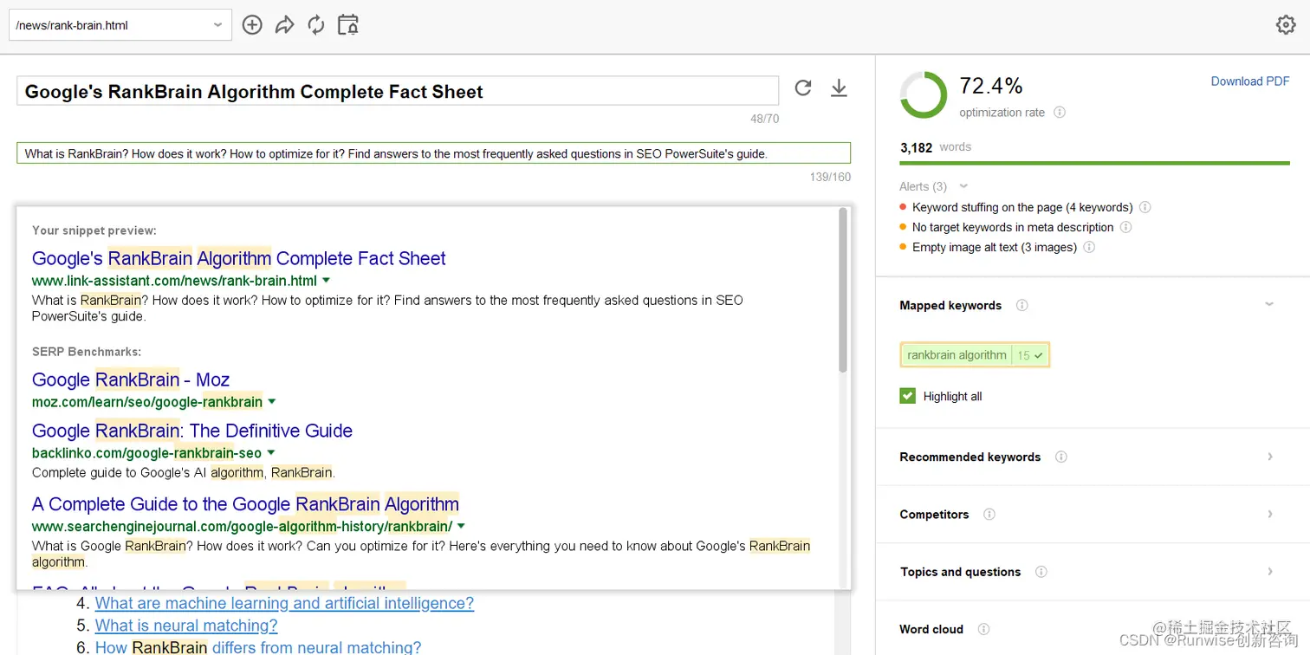This screenshot has width=1310, height=655.
Task: Click the rescan page refresh icon in toolbar
Action: click(316, 25)
